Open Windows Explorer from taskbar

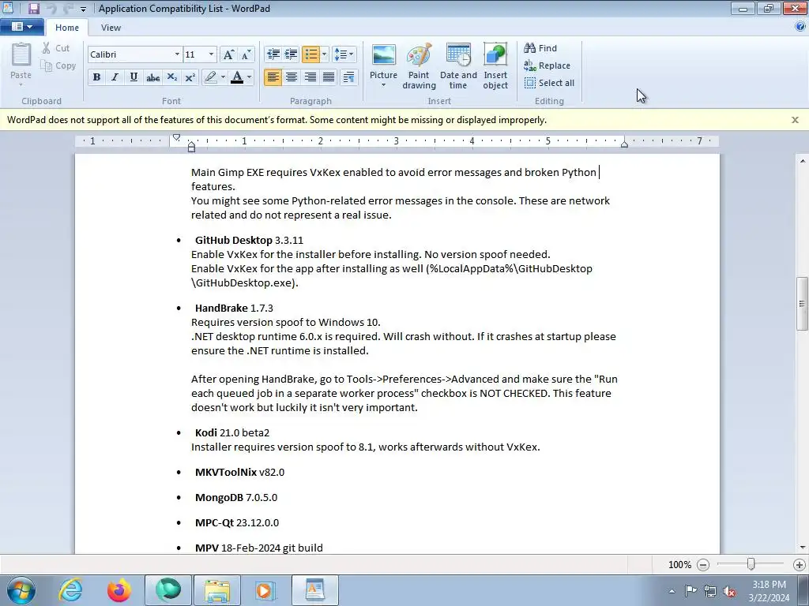coord(216,590)
